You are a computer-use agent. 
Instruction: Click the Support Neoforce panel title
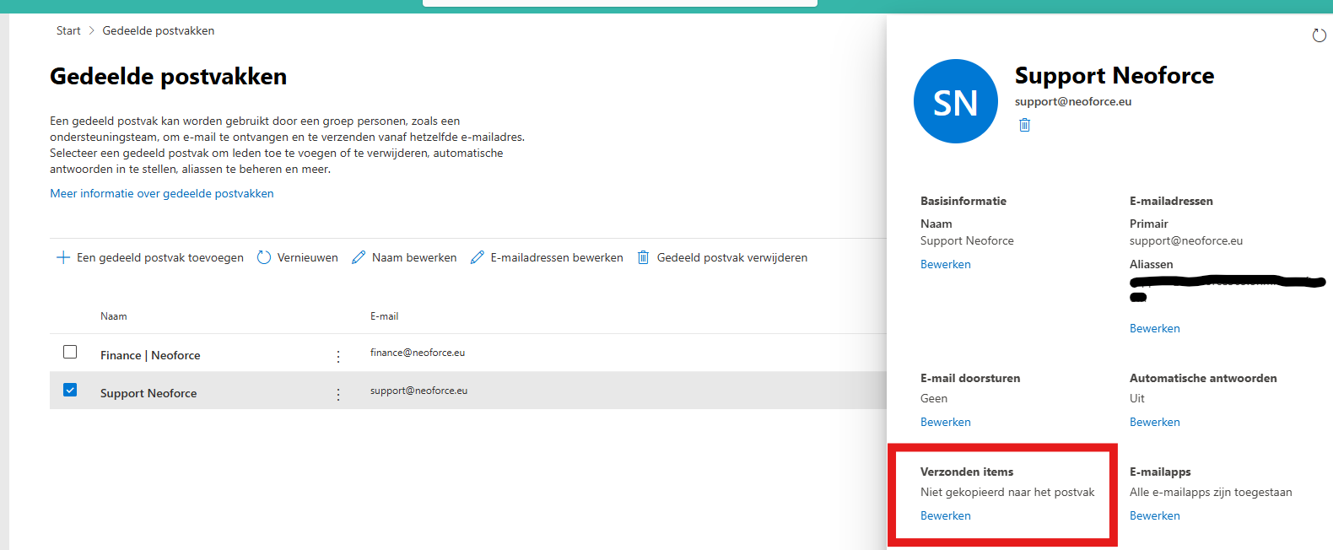[x=1114, y=75]
